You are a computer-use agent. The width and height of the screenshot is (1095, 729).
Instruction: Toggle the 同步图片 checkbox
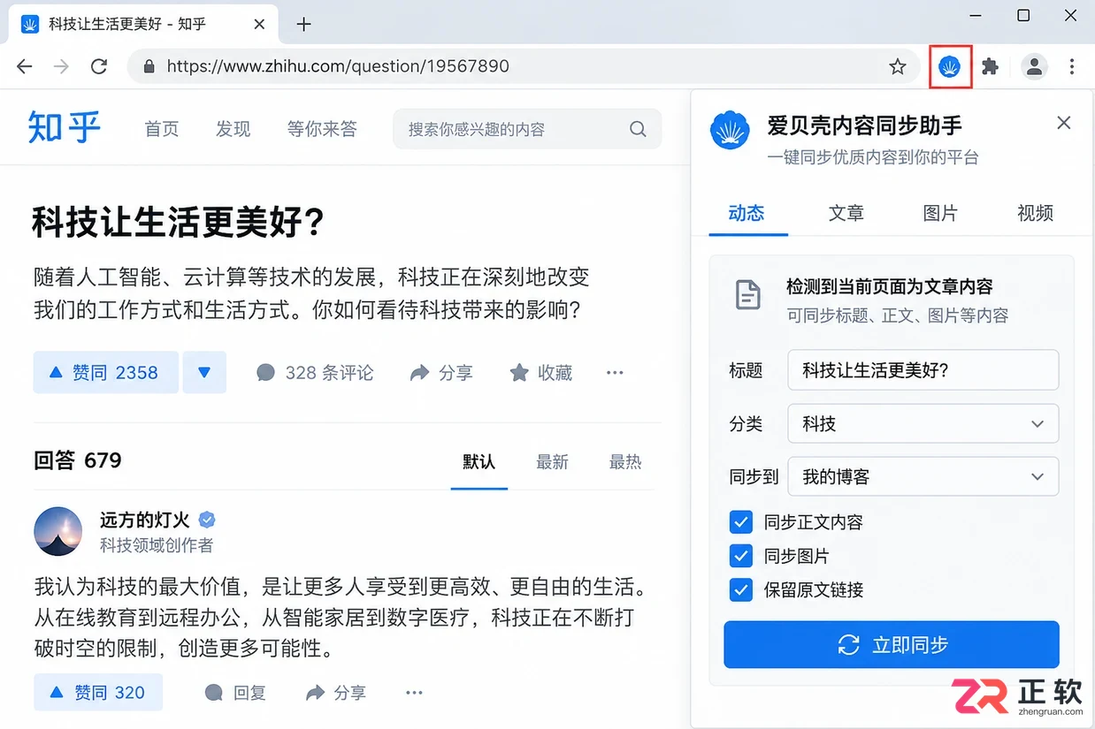click(741, 556)
